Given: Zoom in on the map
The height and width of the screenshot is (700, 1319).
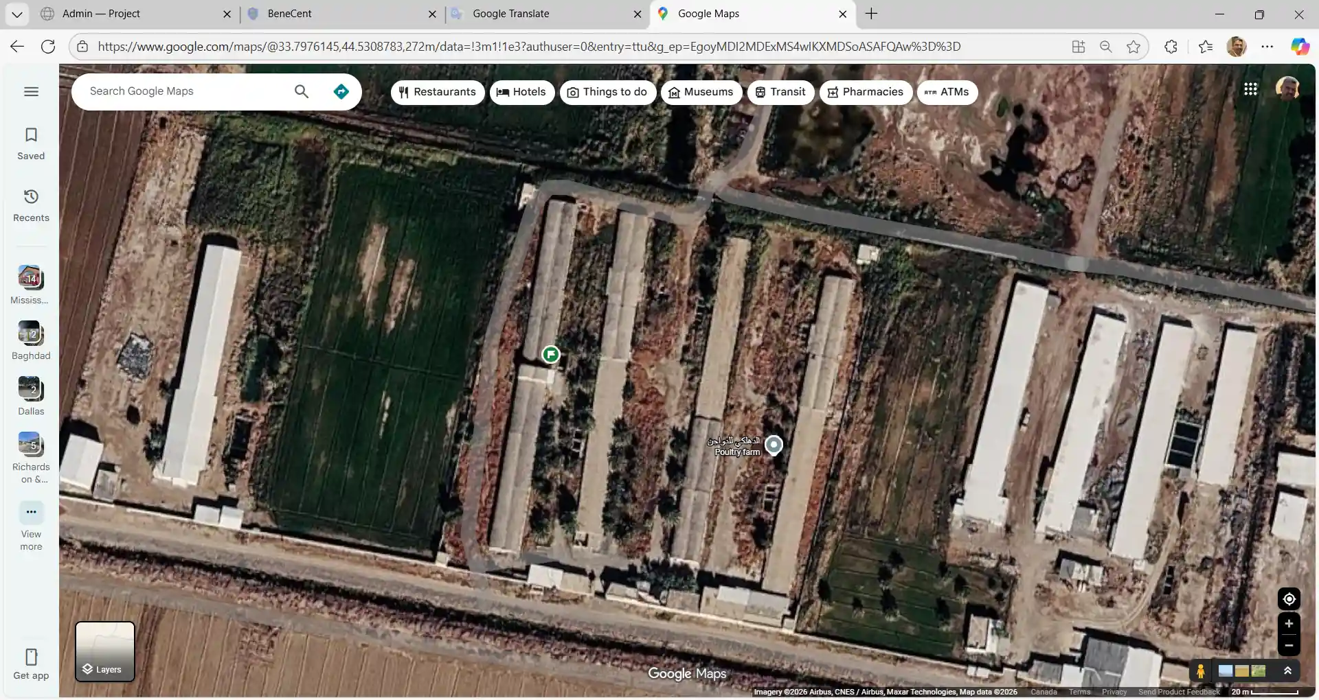Looking at the screenshot, I should [1289, 624].
